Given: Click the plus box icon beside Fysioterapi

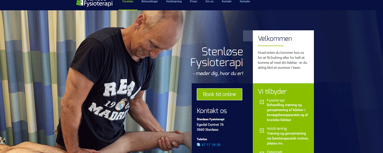Looking at the screenshot, I should coord(262,102).
